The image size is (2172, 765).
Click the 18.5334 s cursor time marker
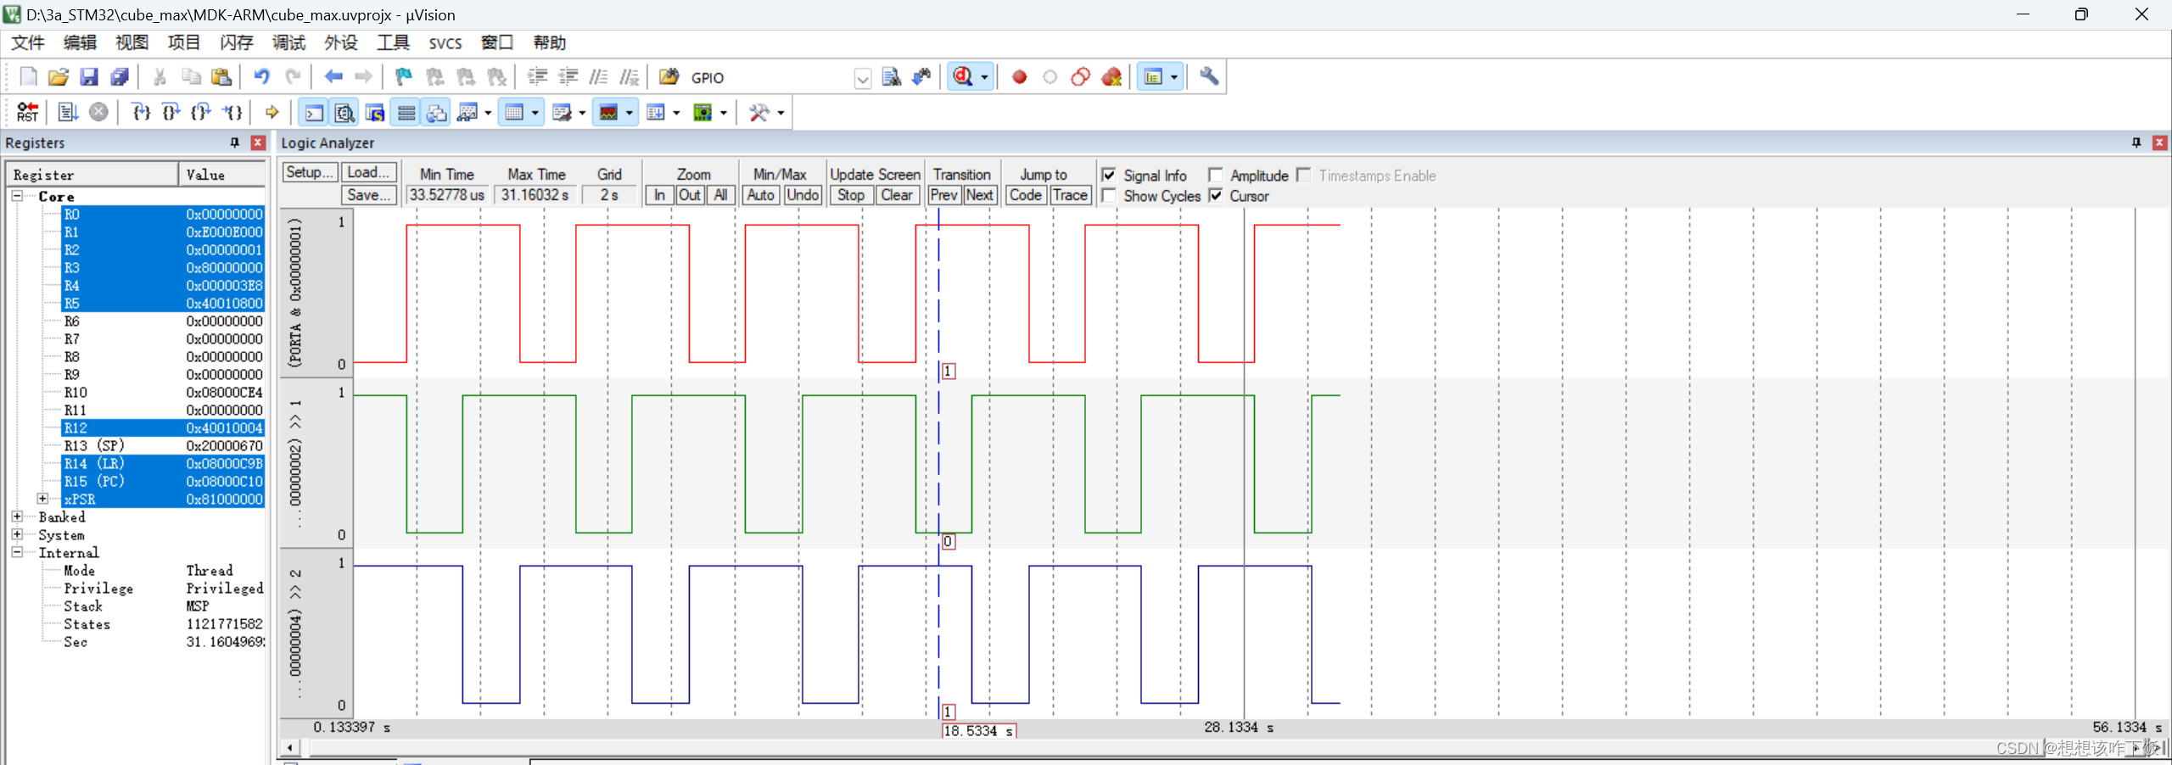(x=979, y=731)
